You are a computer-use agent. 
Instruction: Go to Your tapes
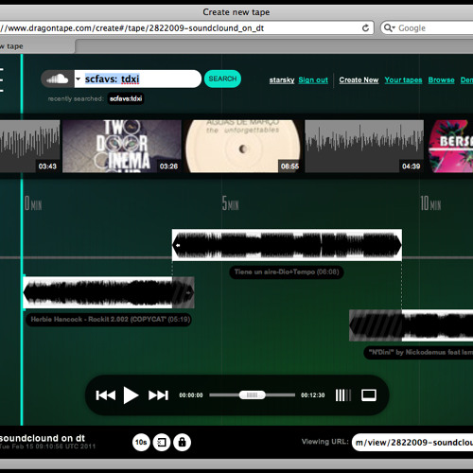point(403,80)
